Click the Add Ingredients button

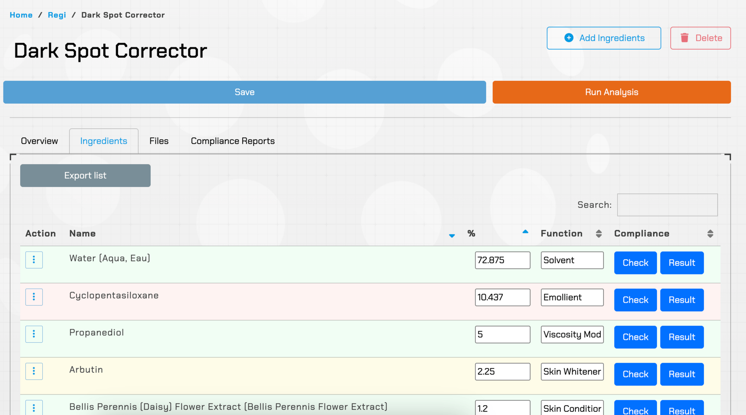(604, 38)
